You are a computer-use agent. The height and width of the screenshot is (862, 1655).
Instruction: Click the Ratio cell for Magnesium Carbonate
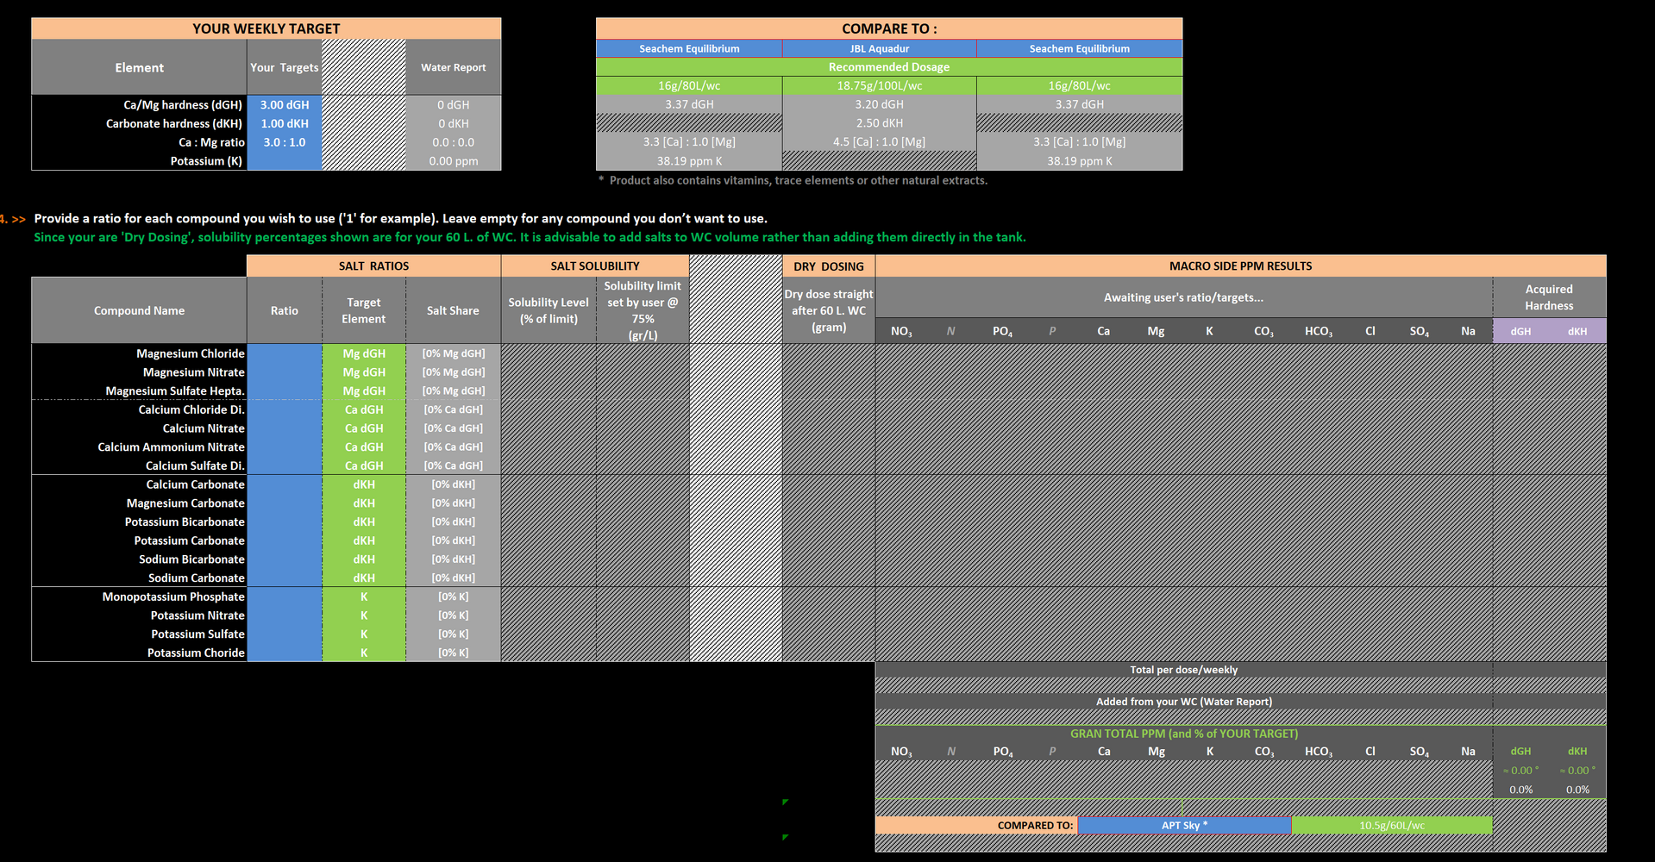(x=285, y=503)
